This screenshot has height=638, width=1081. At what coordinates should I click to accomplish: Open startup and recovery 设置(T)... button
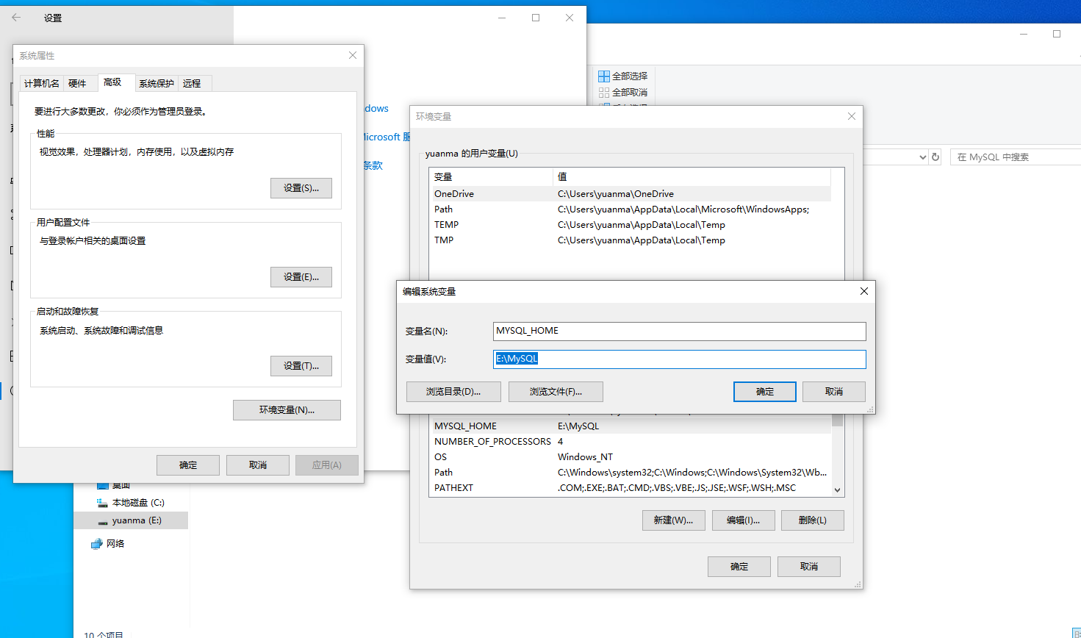[x=301, y=366]
